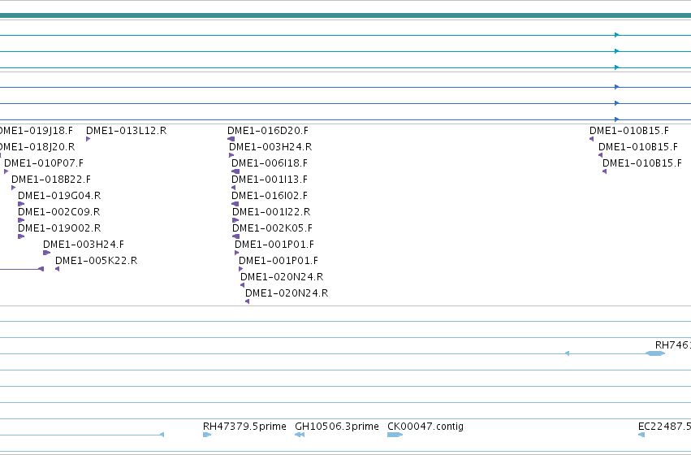The height and width of the screenshot is (455, 691).
Task: Select the DME1-003H24.F label
Action: point(84,245)
